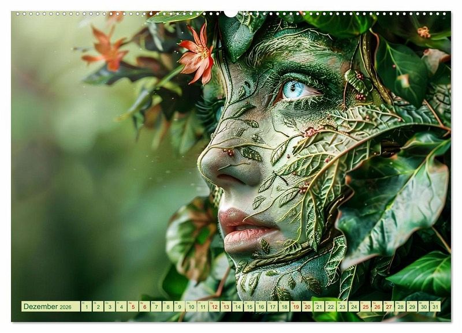The height and width of the screenshot is (333, 462).
Task: Select red day 5 in calendar strip
Action: point(133,306)
